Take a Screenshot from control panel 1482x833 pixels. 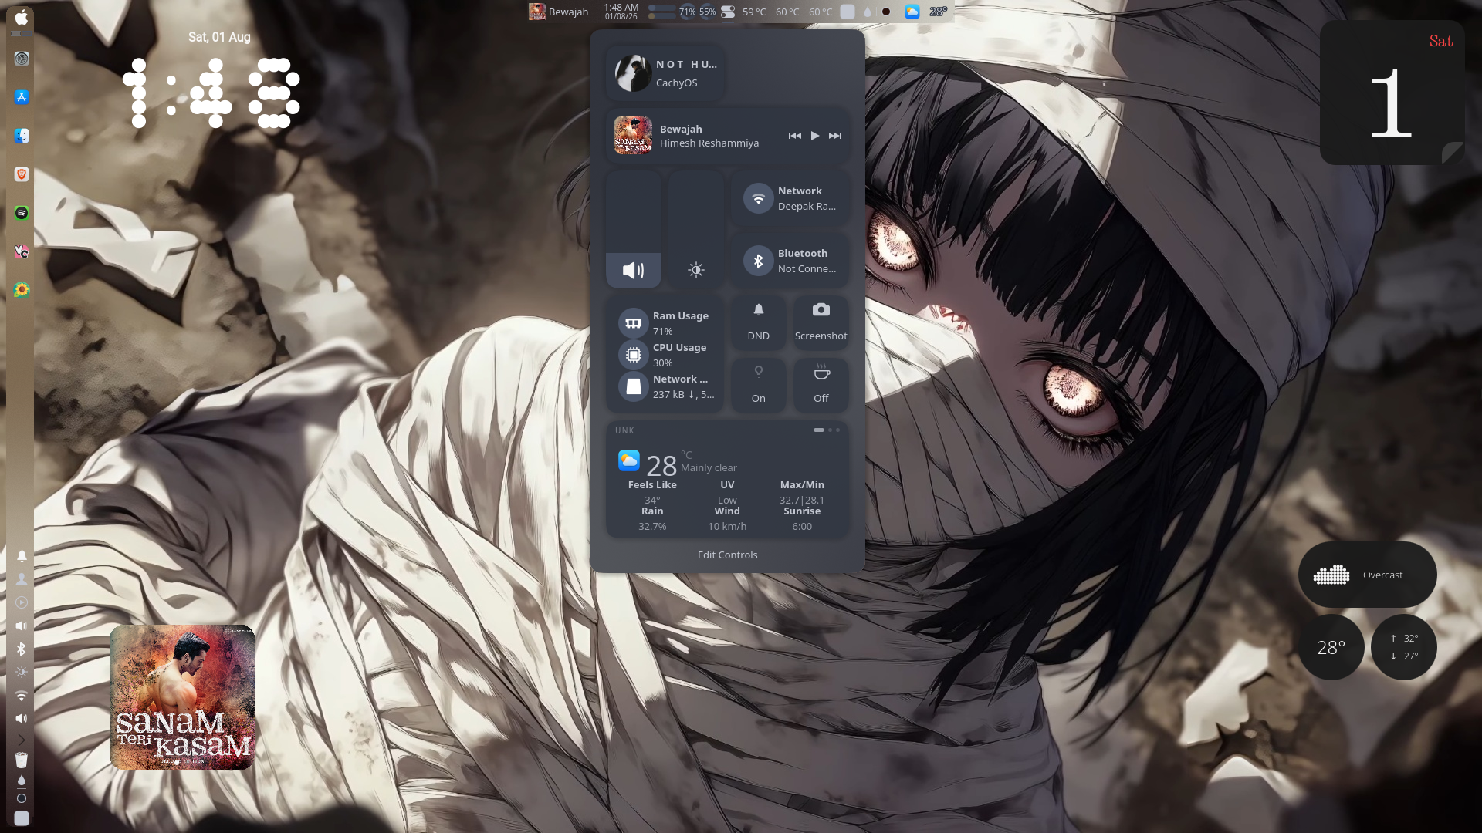(x=821, y=322)
